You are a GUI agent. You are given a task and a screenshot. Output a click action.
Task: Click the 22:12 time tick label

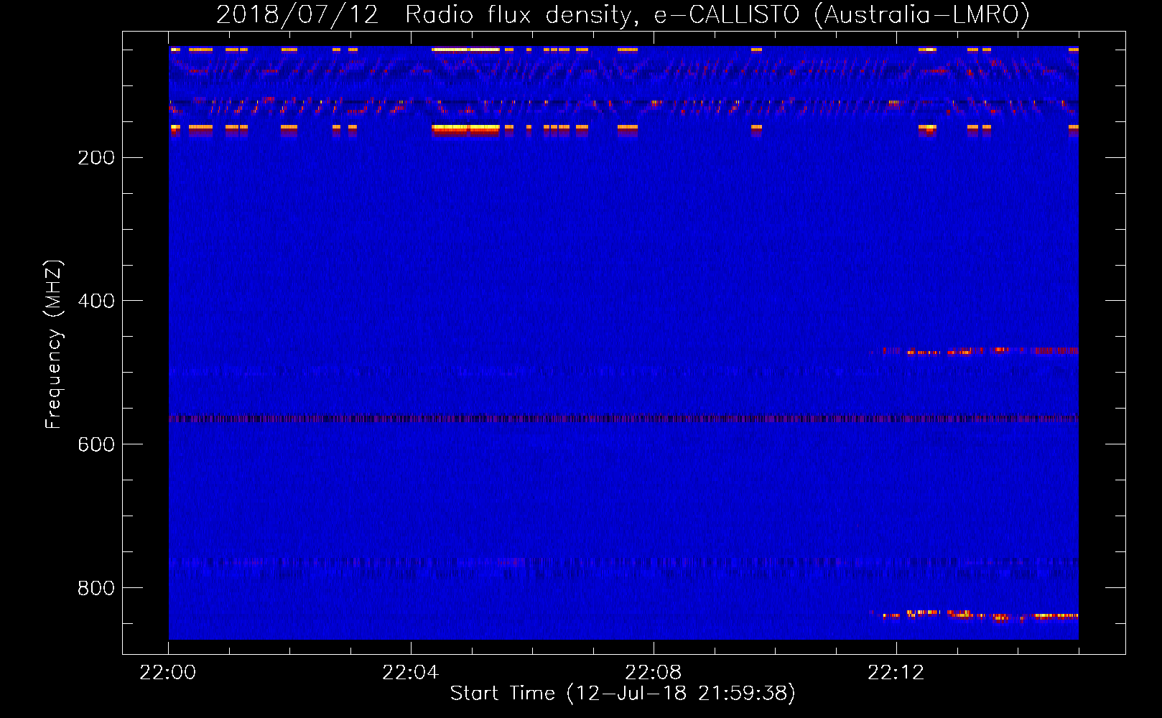(896, 673)
